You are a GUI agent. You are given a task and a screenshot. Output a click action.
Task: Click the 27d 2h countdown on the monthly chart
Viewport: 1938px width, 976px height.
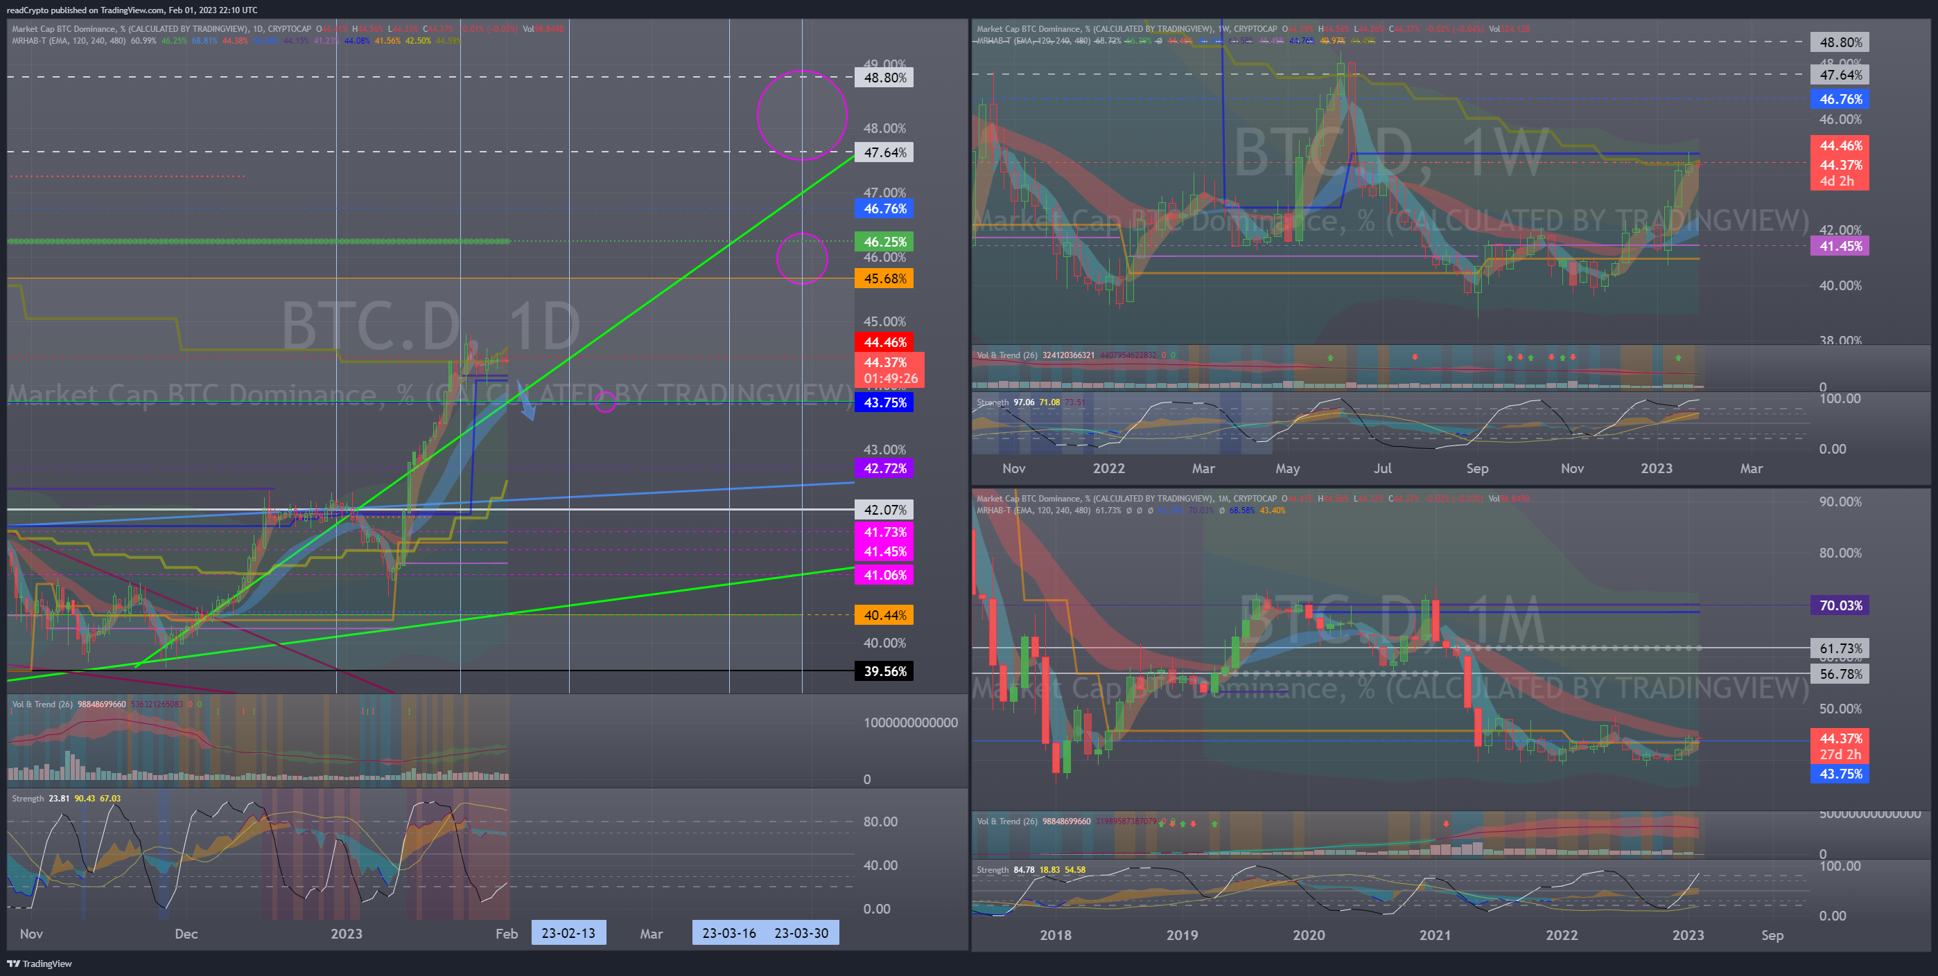click(1840, 754)
